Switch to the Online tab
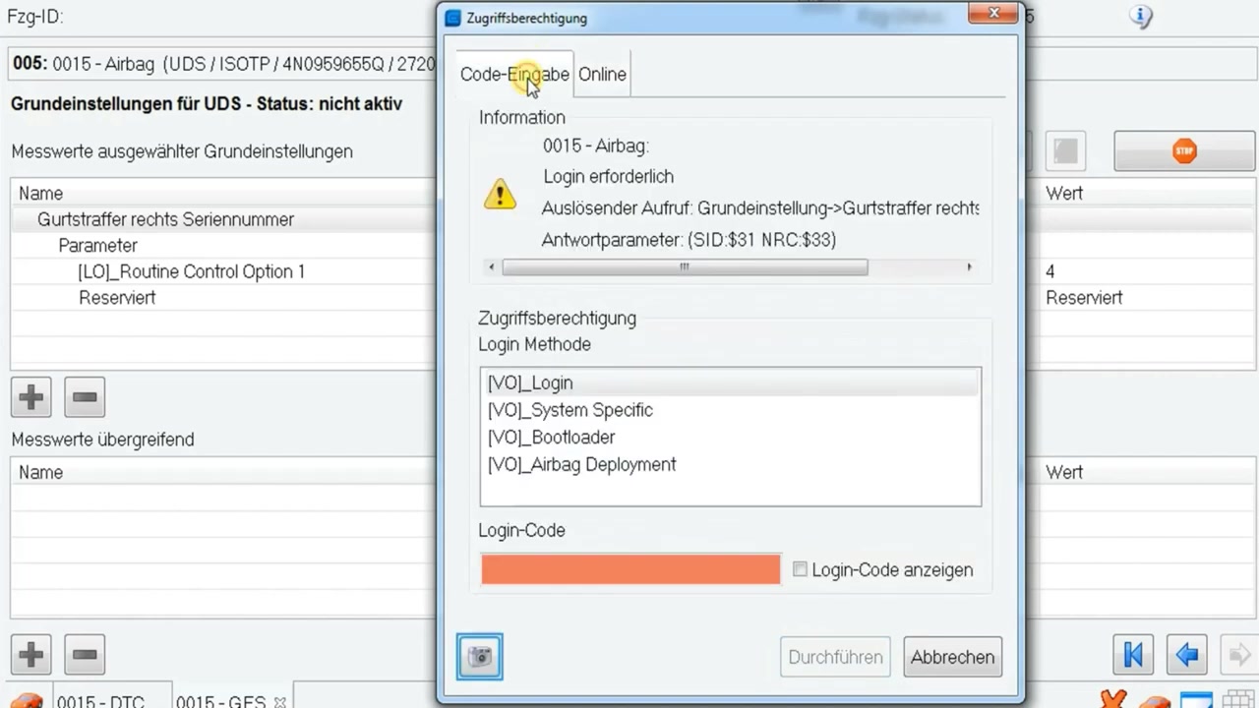This screenshot has width=1259, height=708. point(602,75)
